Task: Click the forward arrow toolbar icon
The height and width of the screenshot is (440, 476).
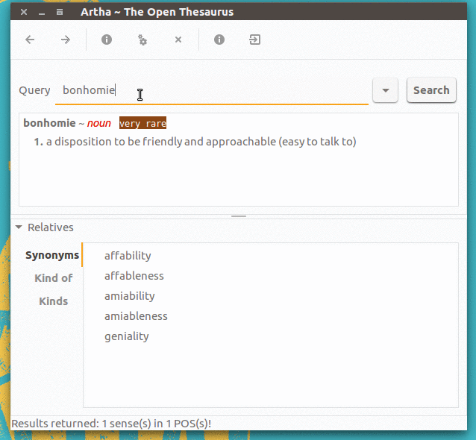Action: (66, 40)
